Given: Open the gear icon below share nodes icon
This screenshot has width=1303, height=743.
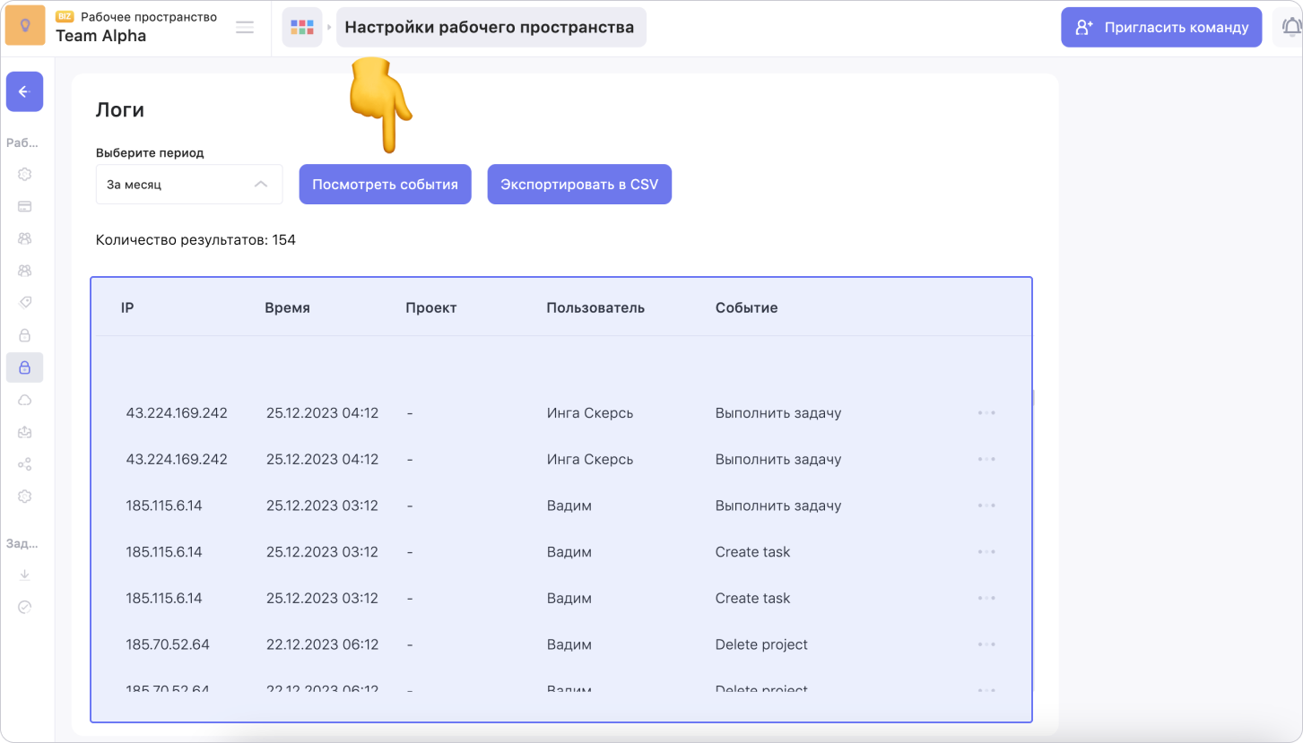Looking at the screenshot, I should pyautogui.click(x=25, y=497).
